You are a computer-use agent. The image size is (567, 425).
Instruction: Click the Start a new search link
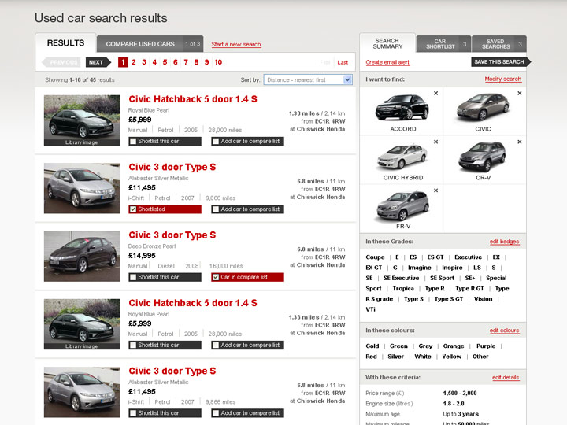(236, 45)
